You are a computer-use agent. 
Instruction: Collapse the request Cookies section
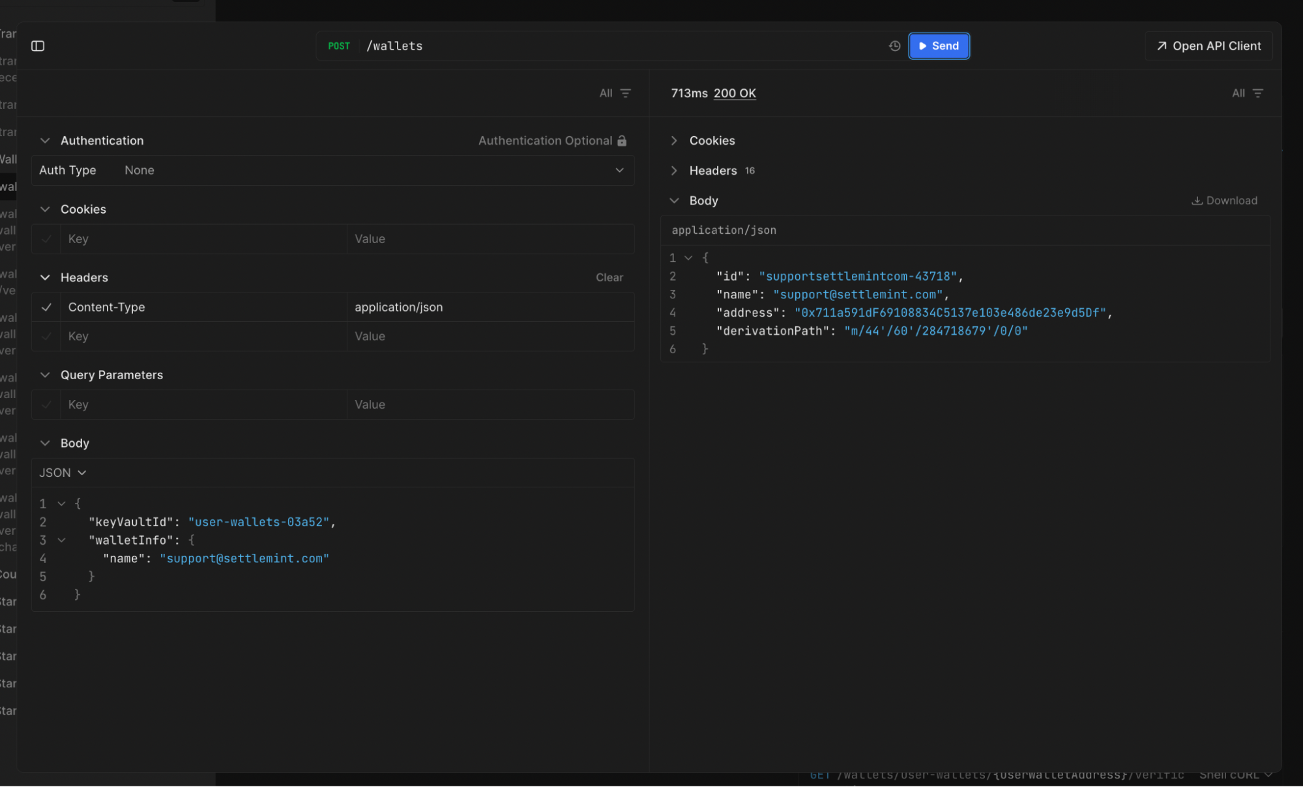tap(45, 209)
